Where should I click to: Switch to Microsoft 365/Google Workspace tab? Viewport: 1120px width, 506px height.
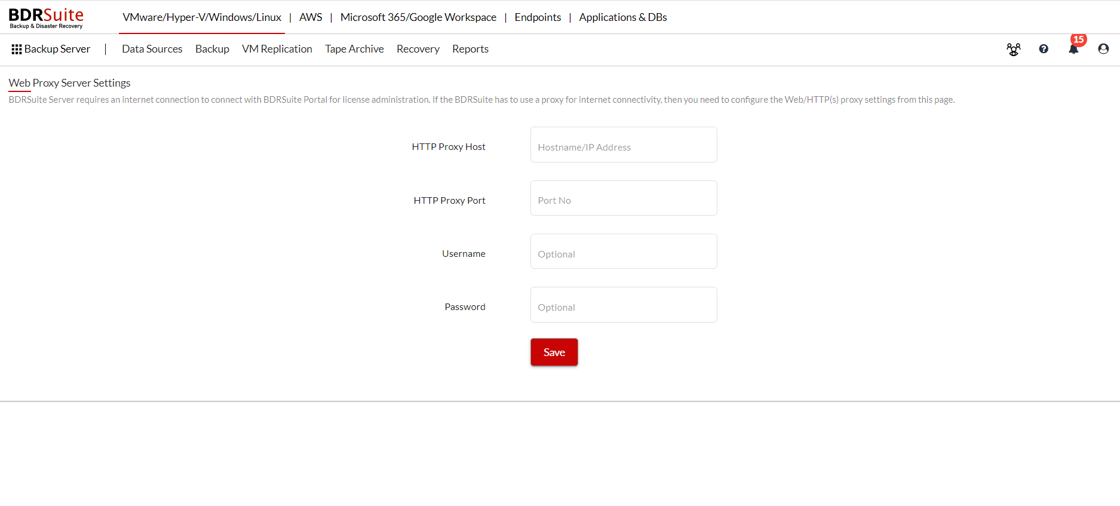tap(418, 17)
